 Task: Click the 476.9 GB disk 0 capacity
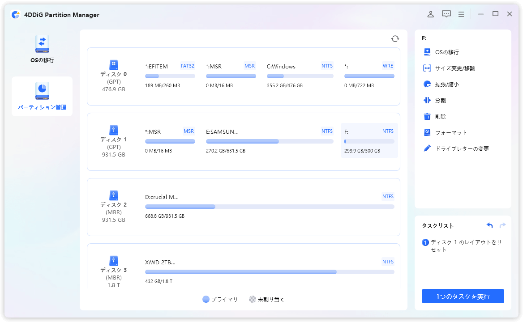[114, 89]
